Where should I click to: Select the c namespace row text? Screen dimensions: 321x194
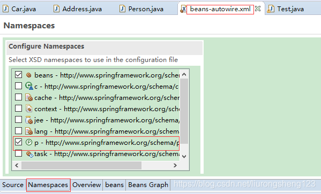point(107,87)
